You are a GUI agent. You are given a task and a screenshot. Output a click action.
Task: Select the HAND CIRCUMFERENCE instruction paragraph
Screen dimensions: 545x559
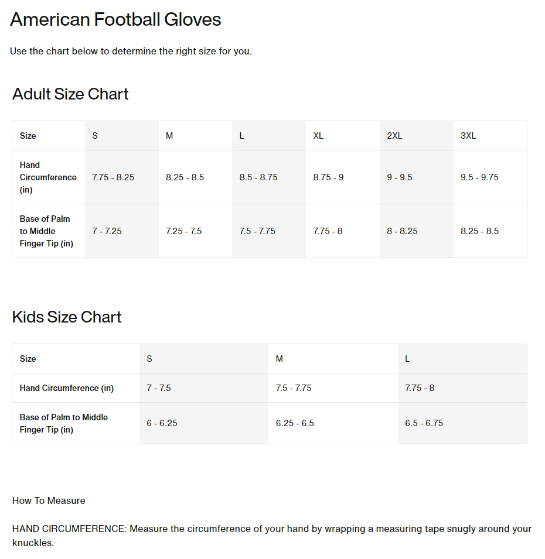pyautogui.click(x=272, y=536)
